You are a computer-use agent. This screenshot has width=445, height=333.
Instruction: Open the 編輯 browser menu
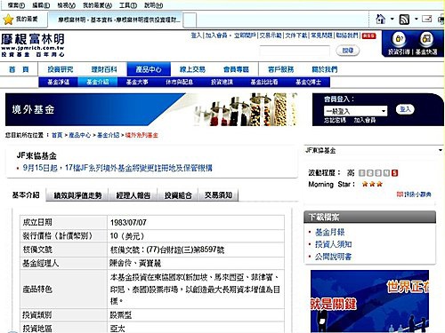pos(41,5)
